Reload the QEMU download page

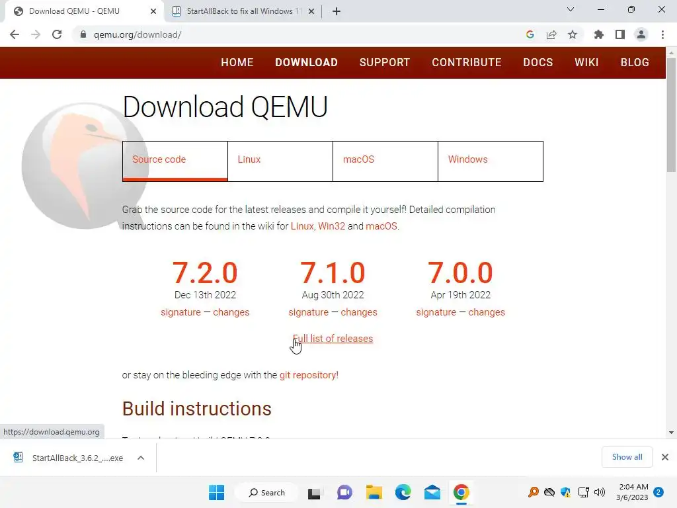click(x=57, y=34)
